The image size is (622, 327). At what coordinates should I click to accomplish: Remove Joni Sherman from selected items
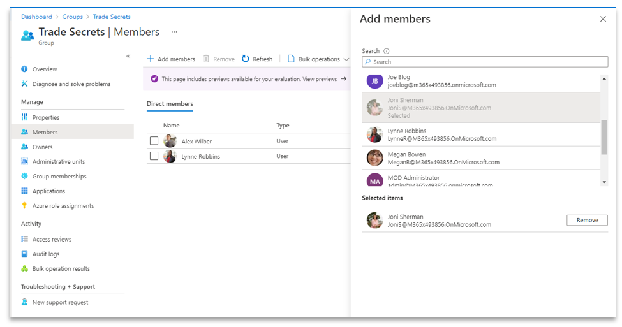click(x=587, y=221)
